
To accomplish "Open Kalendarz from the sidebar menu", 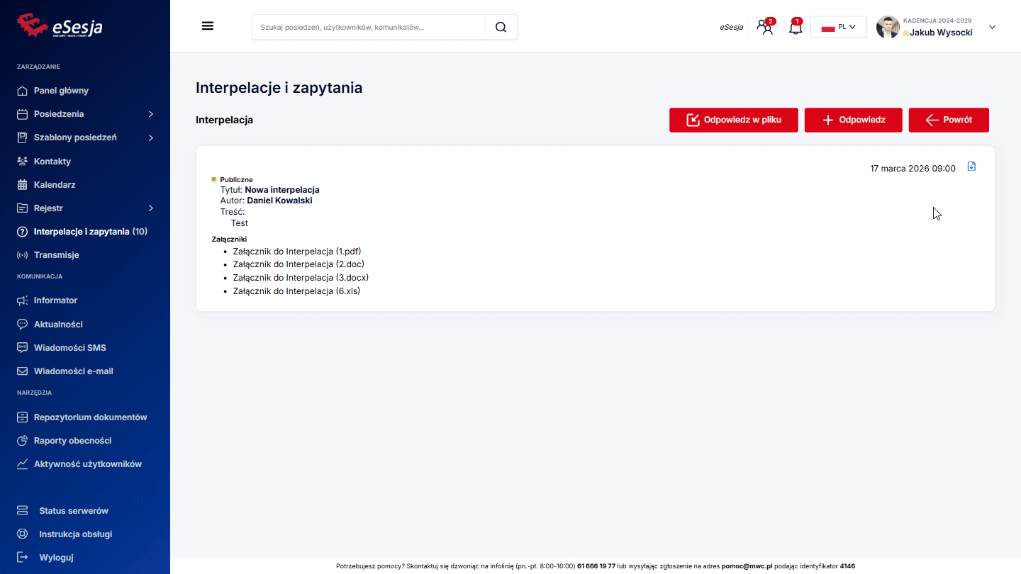I will click(54, 185).
